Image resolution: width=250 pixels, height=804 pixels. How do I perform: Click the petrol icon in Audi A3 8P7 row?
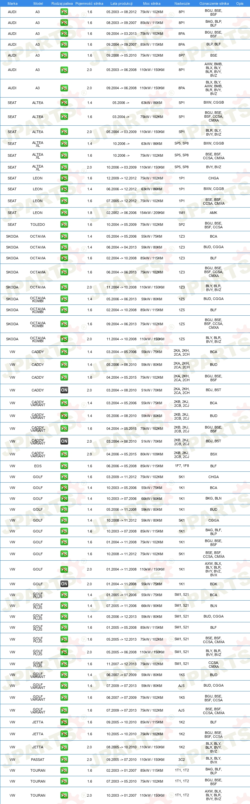(x=64, y=55)
